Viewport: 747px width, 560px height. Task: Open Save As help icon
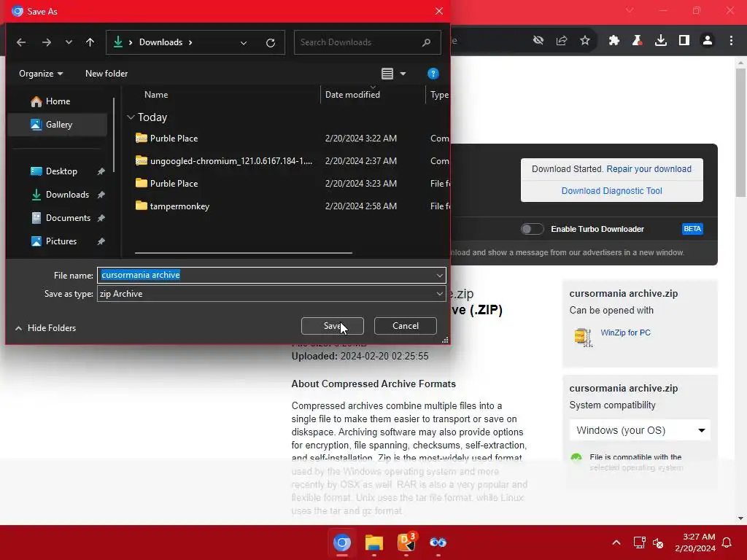[x=433, y=74]
